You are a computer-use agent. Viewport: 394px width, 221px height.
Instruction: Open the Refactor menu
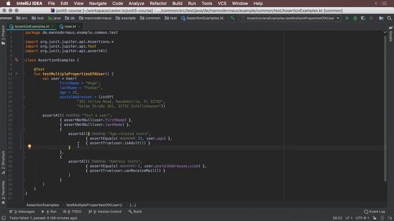158,4
